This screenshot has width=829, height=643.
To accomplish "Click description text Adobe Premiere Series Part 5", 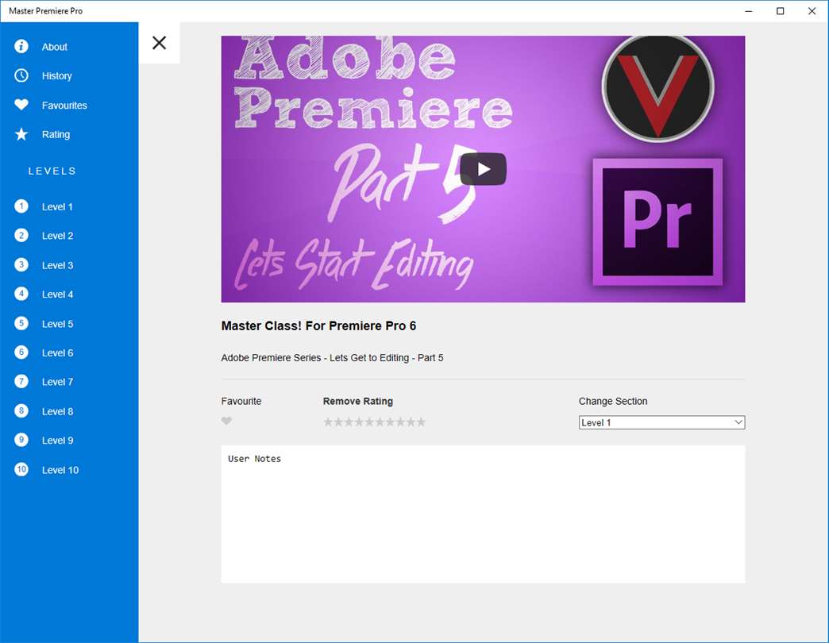I will pos(332,358).
